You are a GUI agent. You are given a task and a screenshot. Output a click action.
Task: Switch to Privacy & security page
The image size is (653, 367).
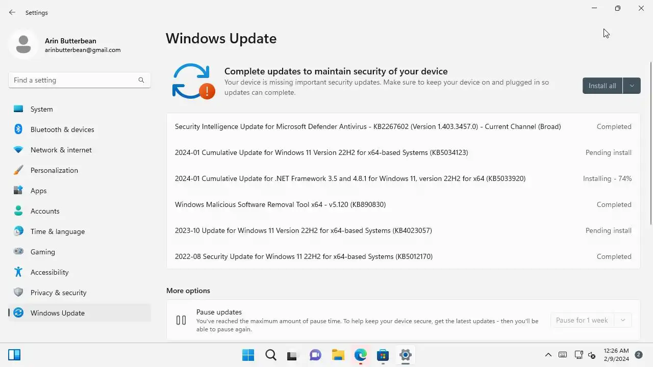[80, 293]
